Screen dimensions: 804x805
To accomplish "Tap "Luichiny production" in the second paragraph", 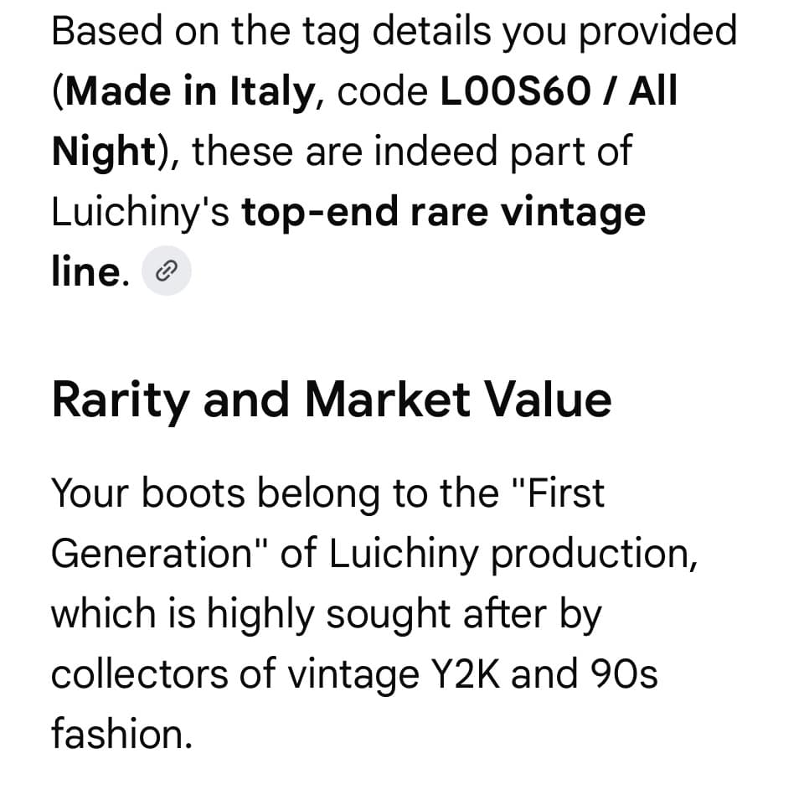I will (x=513, y=554).
